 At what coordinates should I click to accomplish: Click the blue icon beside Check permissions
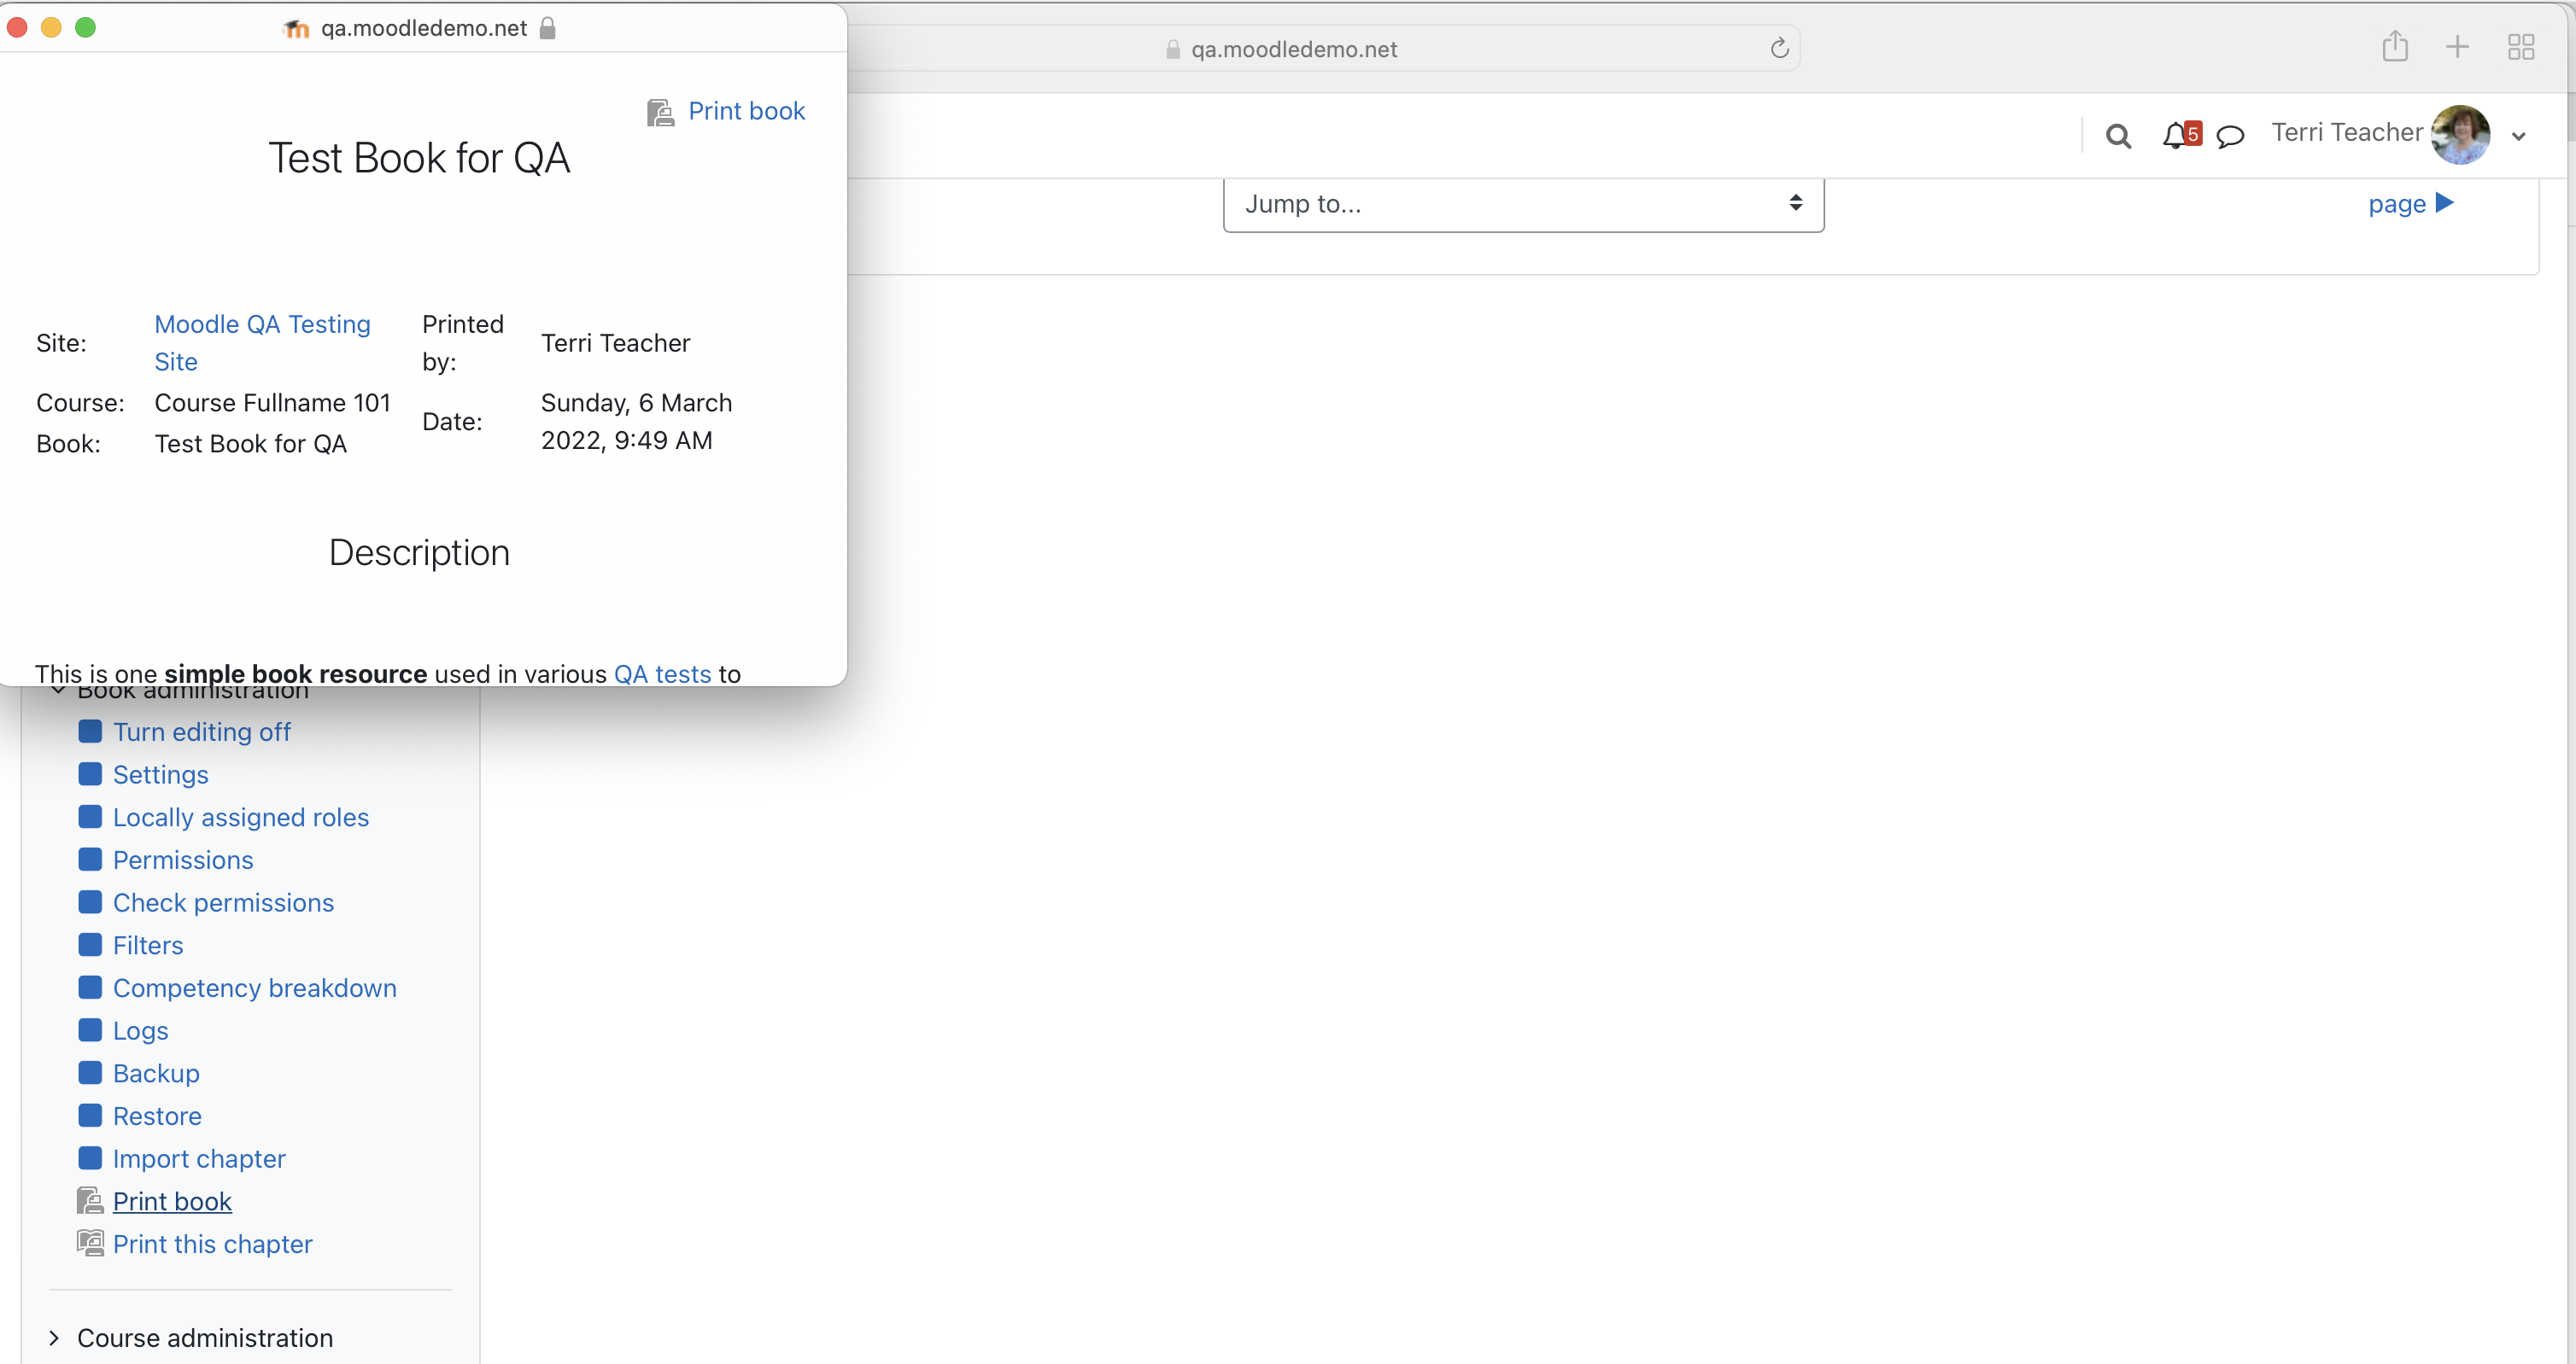pos(90,901)
